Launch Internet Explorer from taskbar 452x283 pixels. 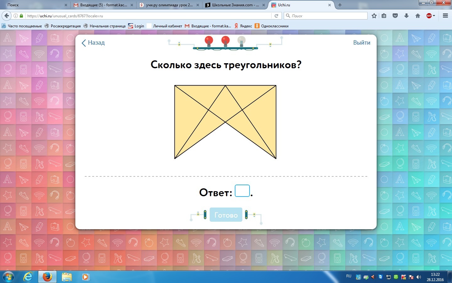28,277
